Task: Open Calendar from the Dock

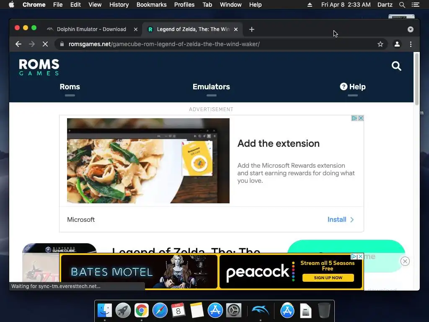Action: (178, 310)
